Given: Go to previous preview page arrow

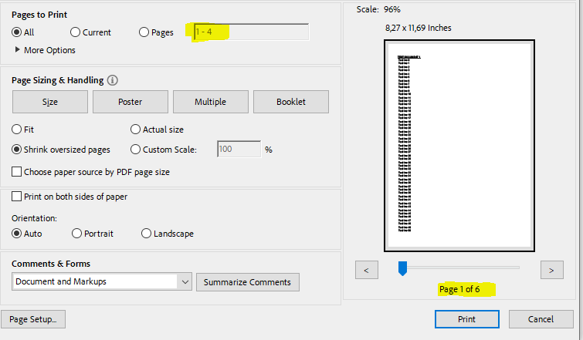Looking at the screenshot, I should [x=366, y=270].
